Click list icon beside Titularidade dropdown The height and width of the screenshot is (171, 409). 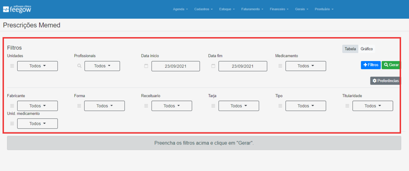[347, 106]
